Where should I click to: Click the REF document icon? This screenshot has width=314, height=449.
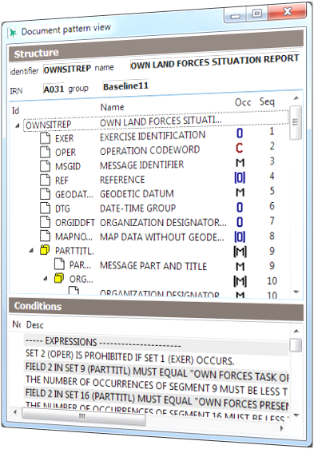pyautogui.click(x=45, y=180)
